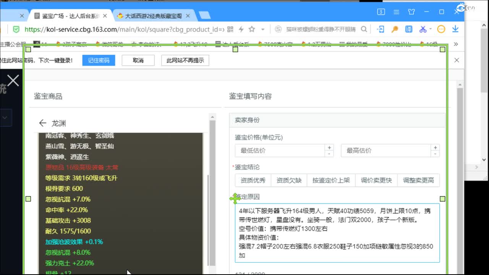Click the 耐久 1575/1600 line
Viewport: 489px width, 275px height.
coord(68,231)
